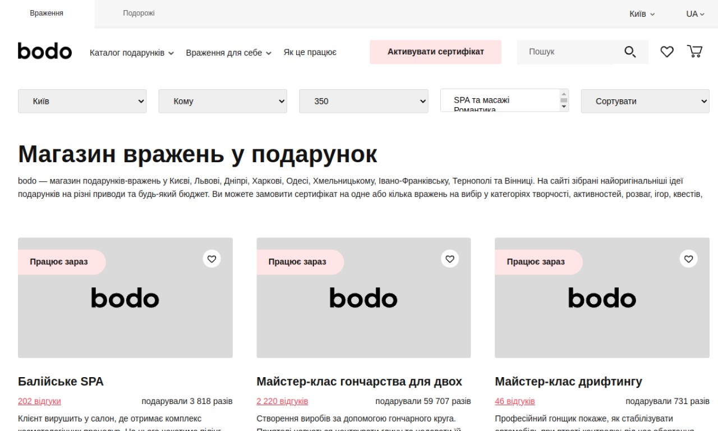Open the Майстер-клас гончарства card image
The image size is (718, 431).
coord(363,297)
